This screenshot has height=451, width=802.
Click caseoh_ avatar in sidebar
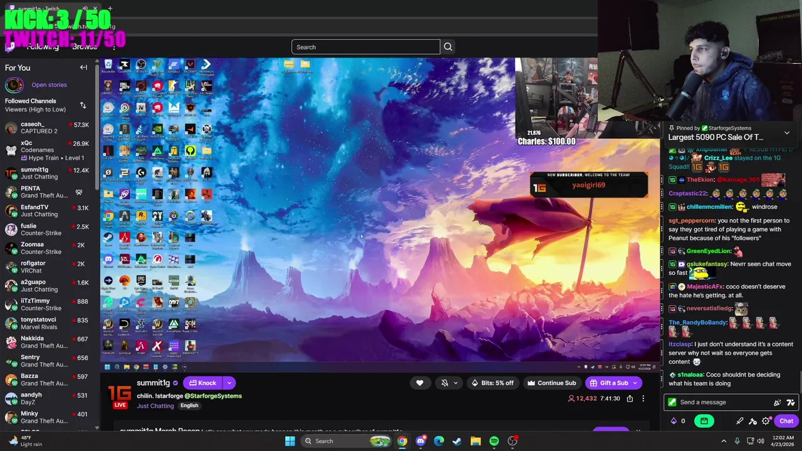11,128
